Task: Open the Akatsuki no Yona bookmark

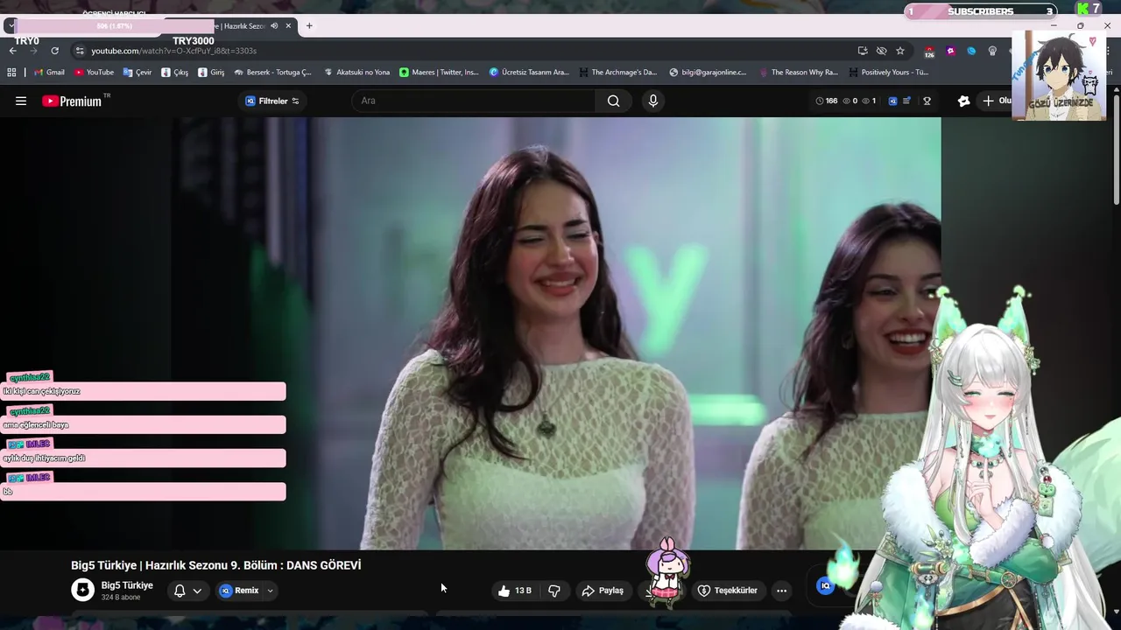Action: click(x=356, y=73)
